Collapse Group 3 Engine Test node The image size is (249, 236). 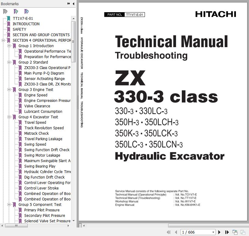pyautogui.click(x=9, y=90)
